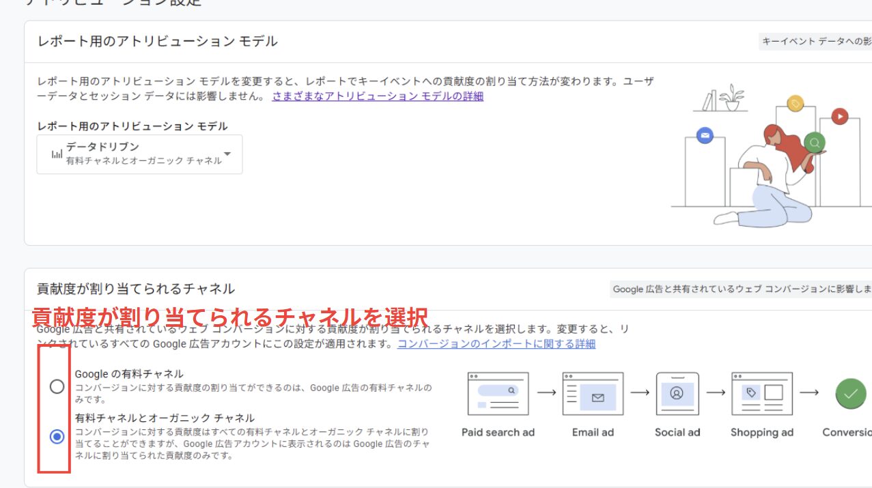Click the Email ad label

pos(593,433)
